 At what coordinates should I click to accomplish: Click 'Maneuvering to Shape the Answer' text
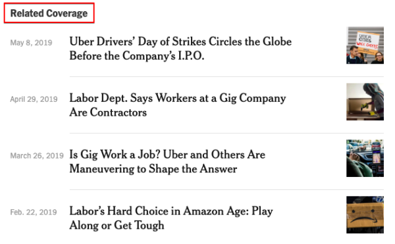(153, 169)
